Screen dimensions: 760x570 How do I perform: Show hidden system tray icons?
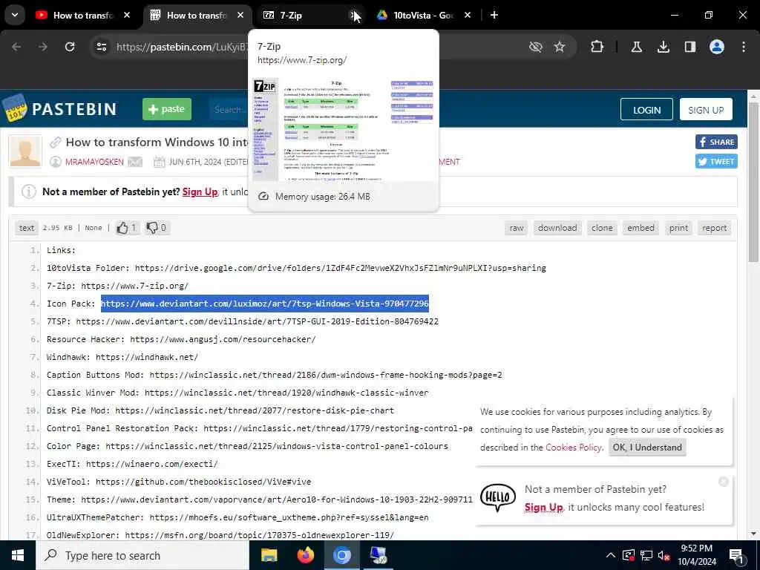(x=610, y=555)
